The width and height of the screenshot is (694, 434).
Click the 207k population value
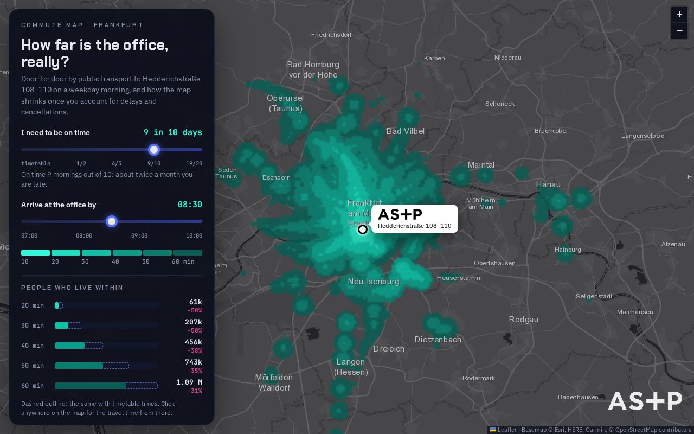click(193, 322)
